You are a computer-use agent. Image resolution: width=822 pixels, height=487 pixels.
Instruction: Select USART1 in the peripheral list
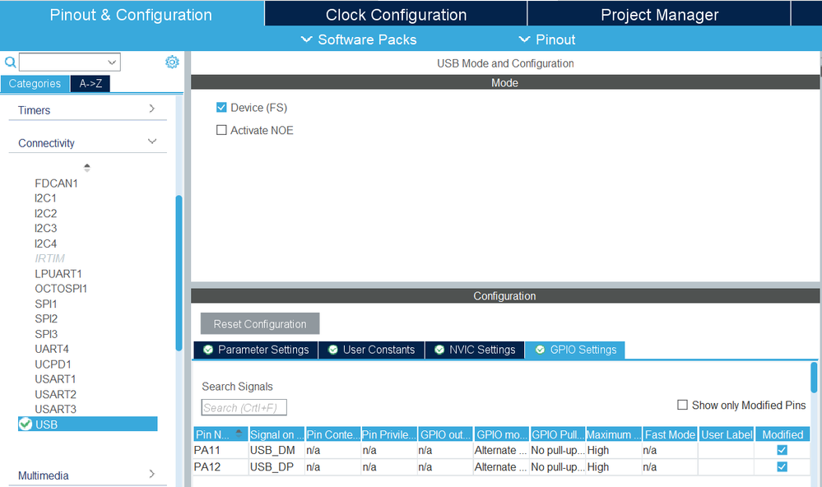point(56,378)
